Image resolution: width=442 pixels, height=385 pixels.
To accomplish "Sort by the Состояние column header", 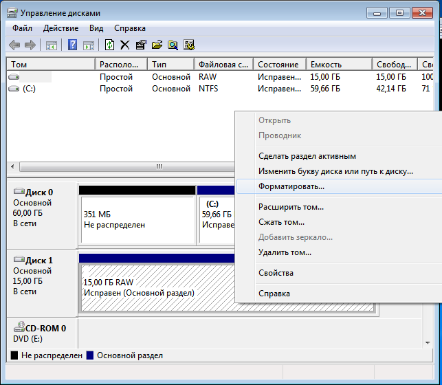I will 280,64.
